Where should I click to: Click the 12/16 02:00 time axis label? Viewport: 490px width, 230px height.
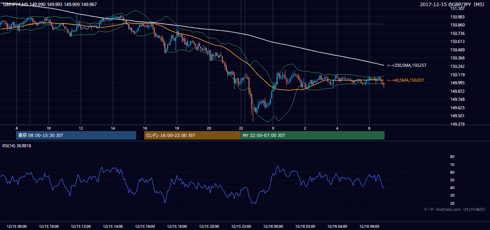click(305, 227)
